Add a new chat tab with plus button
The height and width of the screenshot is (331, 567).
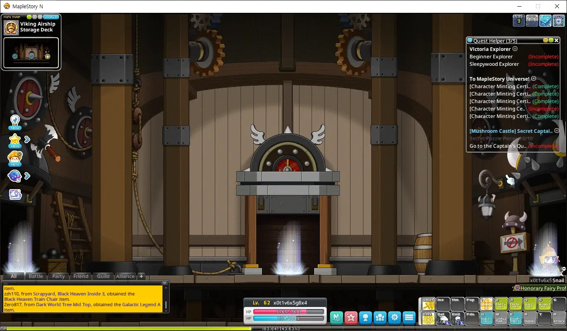(x=141, y=276)
